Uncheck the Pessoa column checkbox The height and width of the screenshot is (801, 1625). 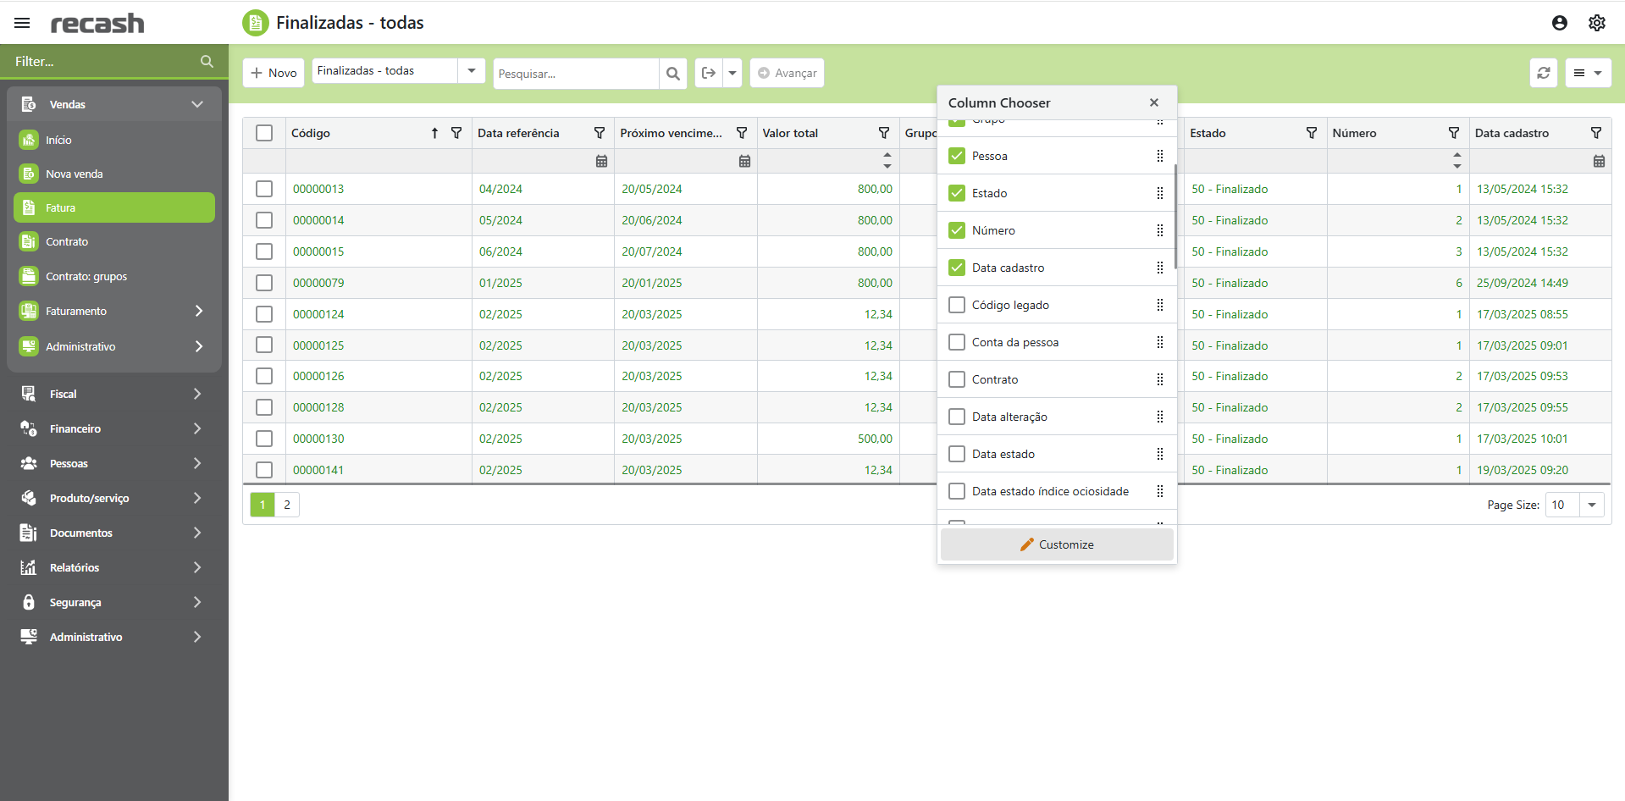957,156
